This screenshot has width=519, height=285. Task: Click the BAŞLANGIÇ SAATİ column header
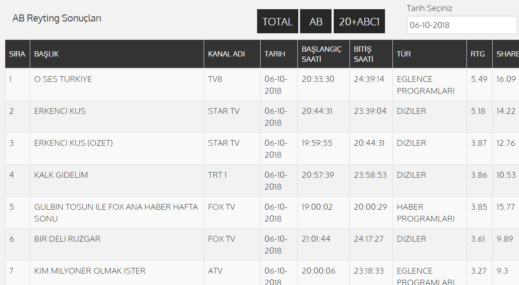coord(321,54)
